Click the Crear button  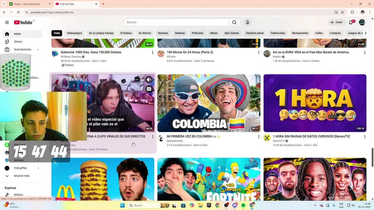336,22
